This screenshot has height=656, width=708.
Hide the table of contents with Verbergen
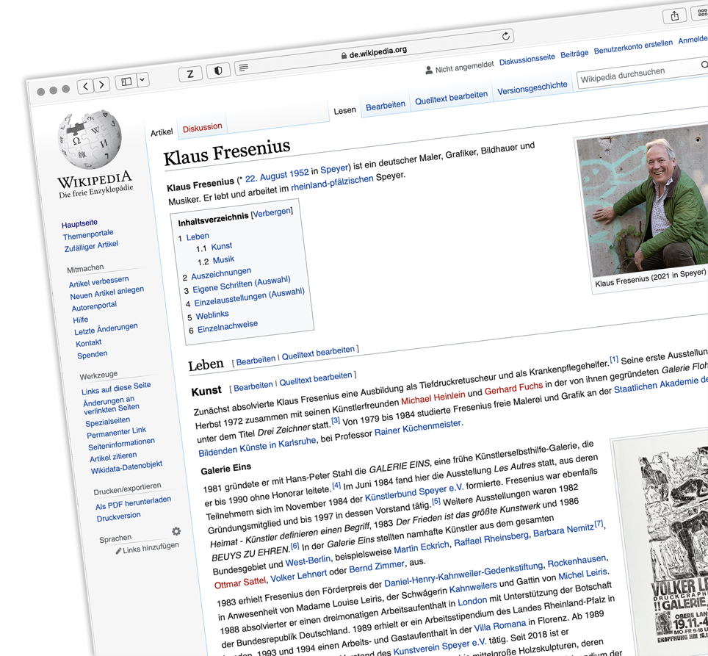271,212
